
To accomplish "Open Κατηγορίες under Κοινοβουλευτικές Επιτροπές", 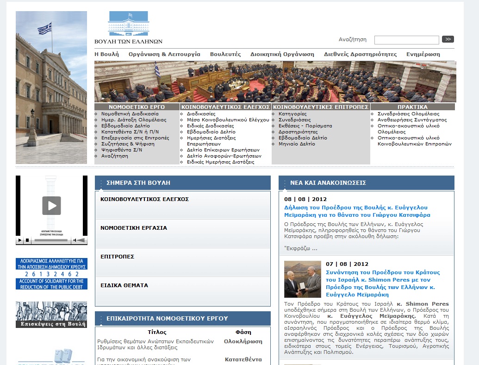I will coord(292,114).
